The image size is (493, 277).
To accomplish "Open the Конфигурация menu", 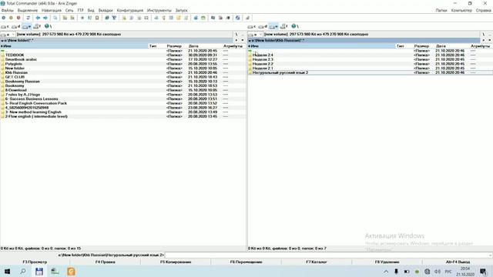I will click(x=130, y=10).
